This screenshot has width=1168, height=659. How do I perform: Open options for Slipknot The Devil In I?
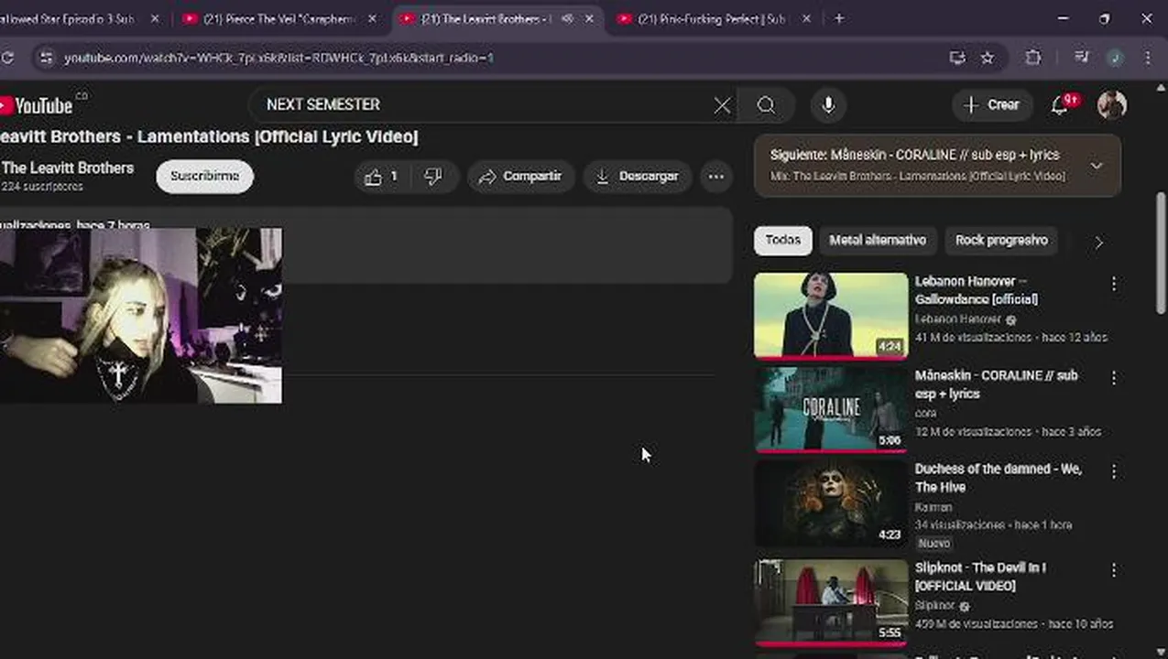1114,570
